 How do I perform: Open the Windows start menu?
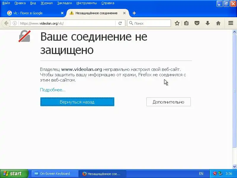[x=14, y=174]
